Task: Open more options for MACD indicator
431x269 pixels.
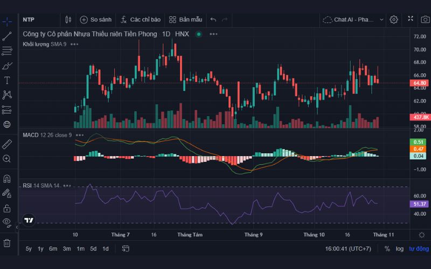Action: [80, 135]
